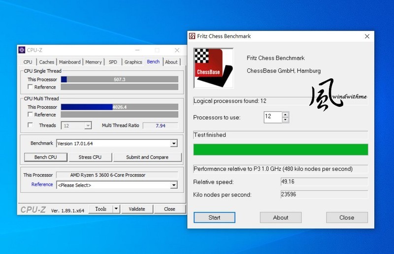Enable the Single Thread Reference checkbox

(x=31, y=87)
